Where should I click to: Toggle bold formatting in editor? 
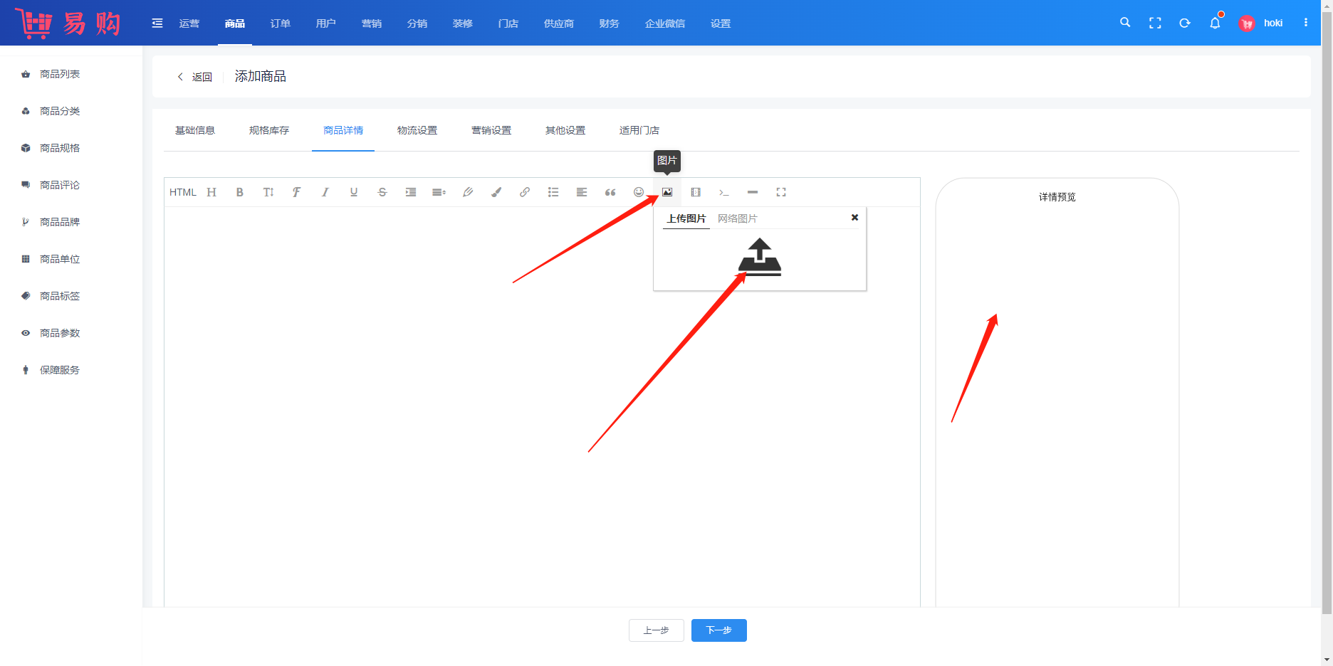pyautogui.click(x=240, y=192)
